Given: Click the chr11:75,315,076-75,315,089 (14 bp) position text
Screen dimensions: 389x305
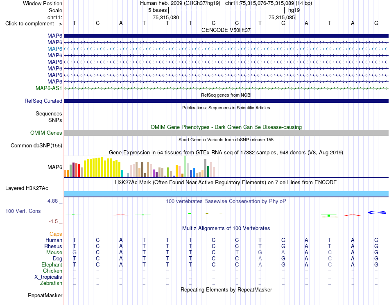Looking at the screenshot, I should tap(269, 3).
